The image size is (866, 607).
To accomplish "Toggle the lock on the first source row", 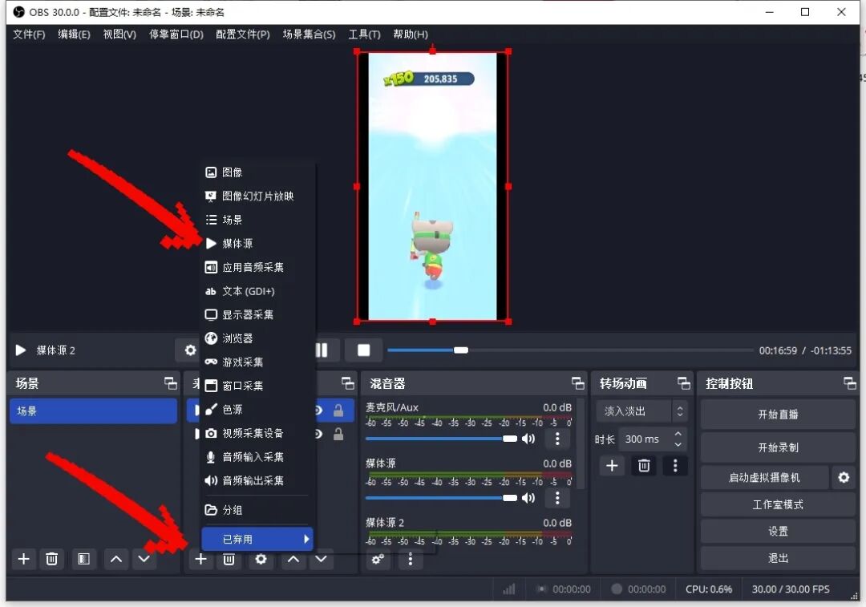I will click(338, 410).
